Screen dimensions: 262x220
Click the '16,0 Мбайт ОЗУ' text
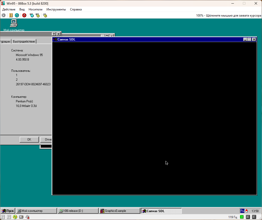[x=26, y=106]
